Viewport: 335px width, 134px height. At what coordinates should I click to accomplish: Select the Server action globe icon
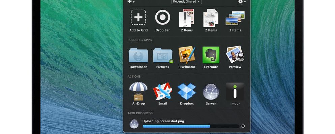click(x=211, y=91)
